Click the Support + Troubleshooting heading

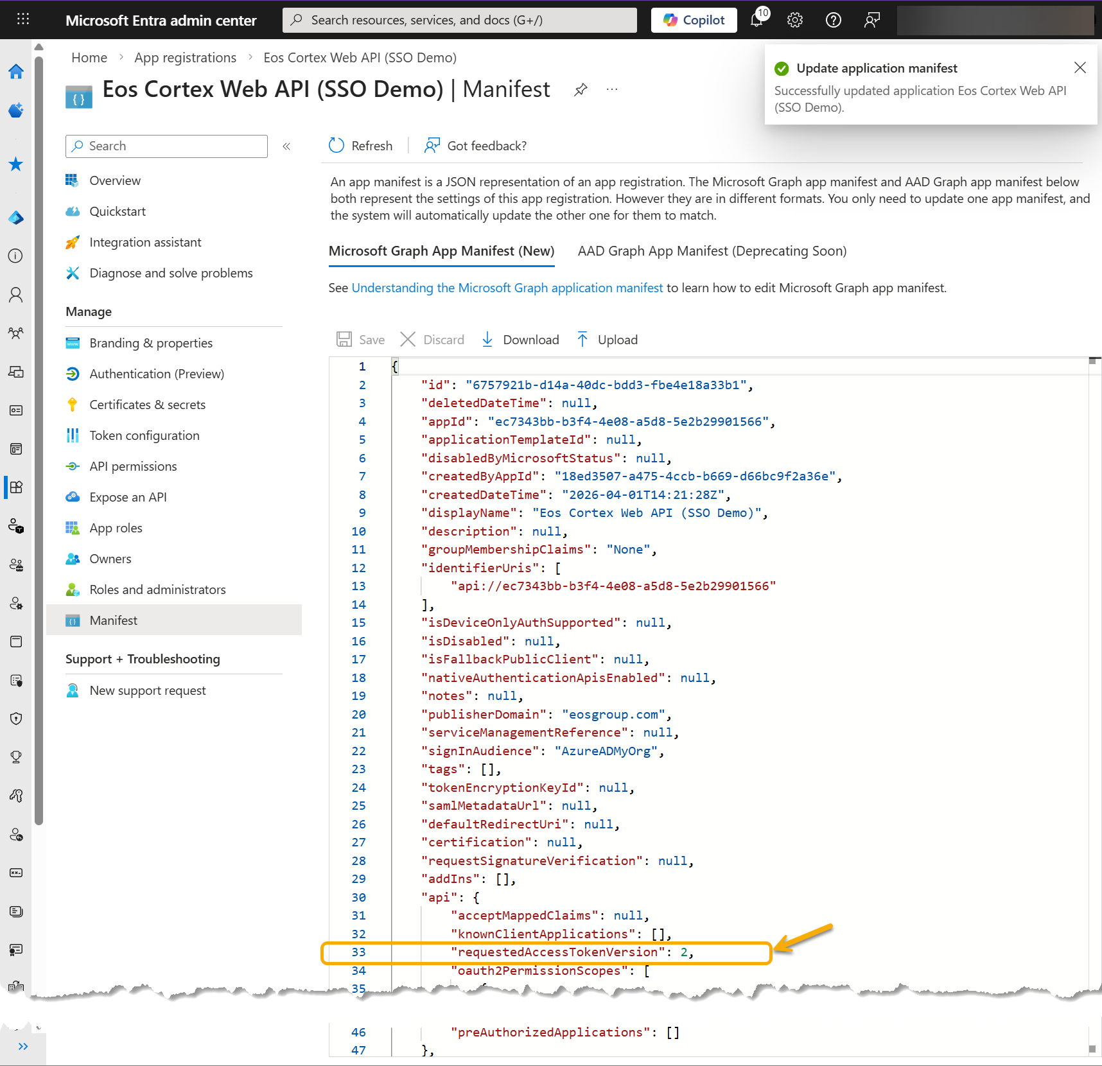pos(143,659)
